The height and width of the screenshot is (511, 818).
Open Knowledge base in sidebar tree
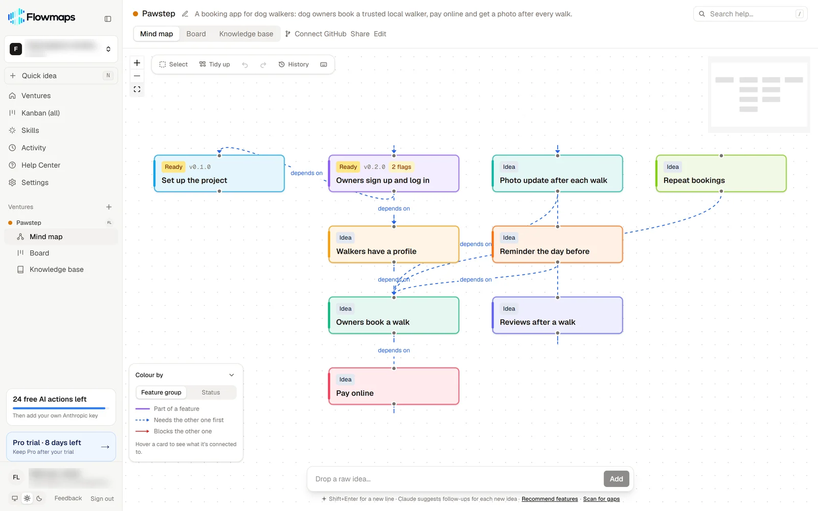(x=61, y=269)
